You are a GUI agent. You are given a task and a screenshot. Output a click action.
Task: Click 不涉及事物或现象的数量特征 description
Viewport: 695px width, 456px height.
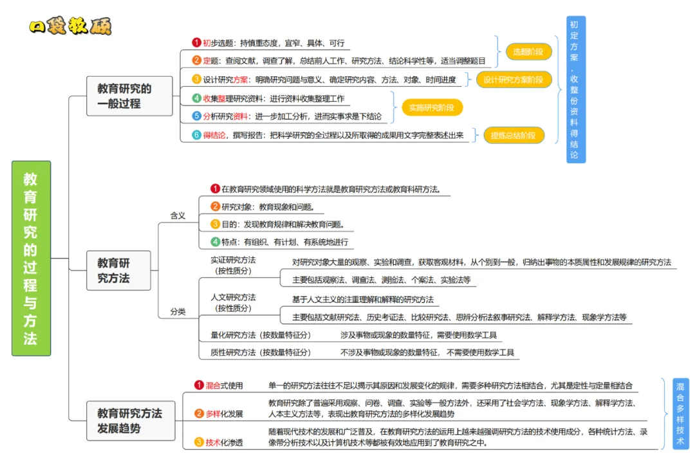point(427,352)
